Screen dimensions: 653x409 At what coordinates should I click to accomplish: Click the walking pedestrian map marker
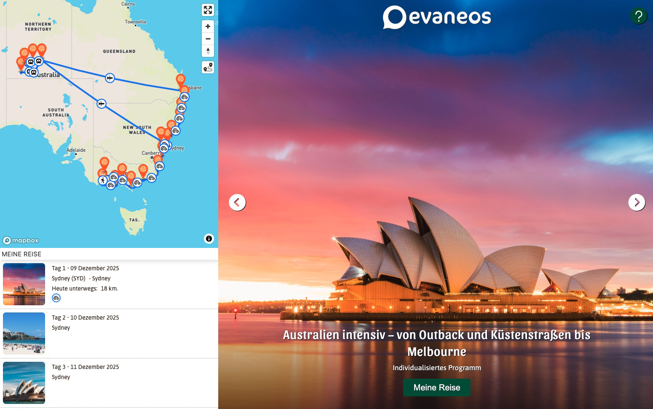pyautogui.click(x=103, y=180)
